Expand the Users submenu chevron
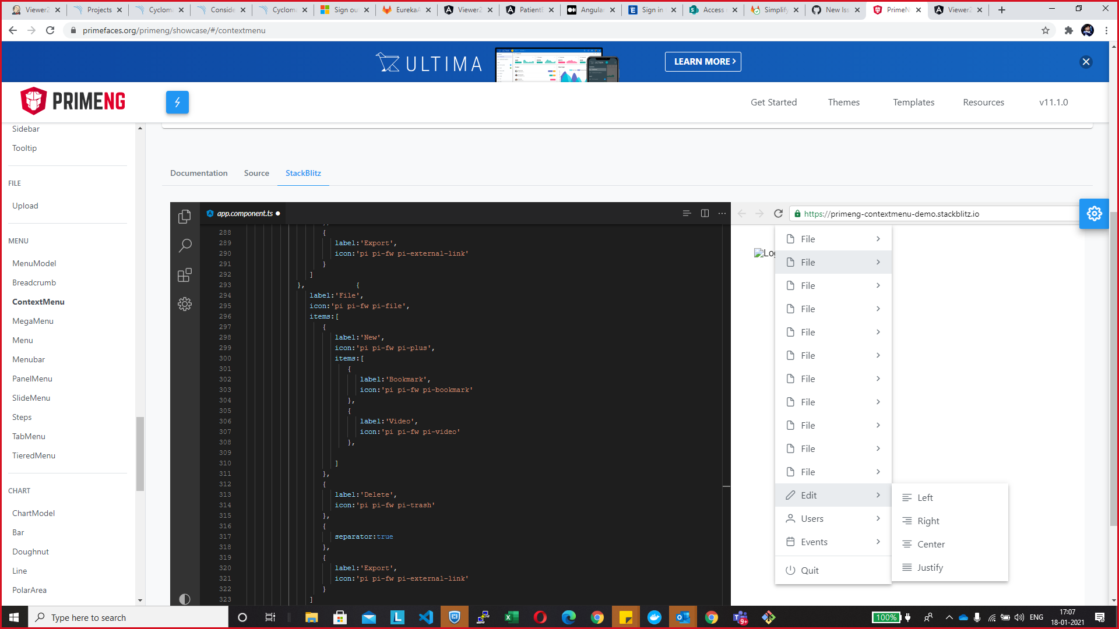 tap(878, 518)
